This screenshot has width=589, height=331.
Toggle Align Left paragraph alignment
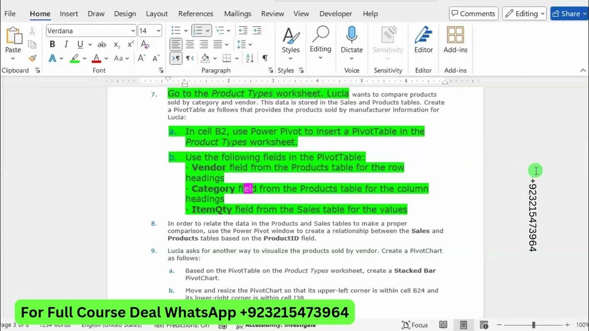(x=176, y=45)
